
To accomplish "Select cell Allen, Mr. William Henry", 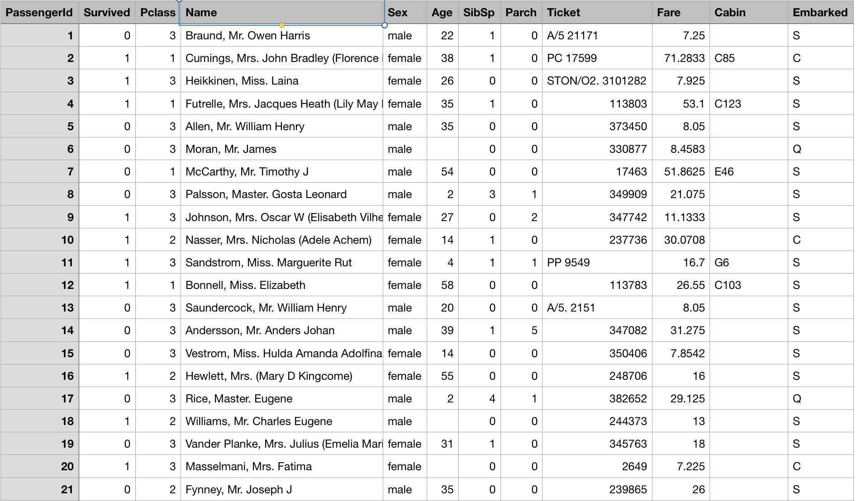I will [282, 126].
